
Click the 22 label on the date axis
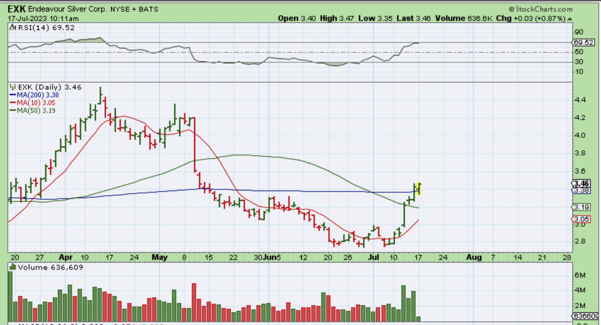[x=233, y=257]
